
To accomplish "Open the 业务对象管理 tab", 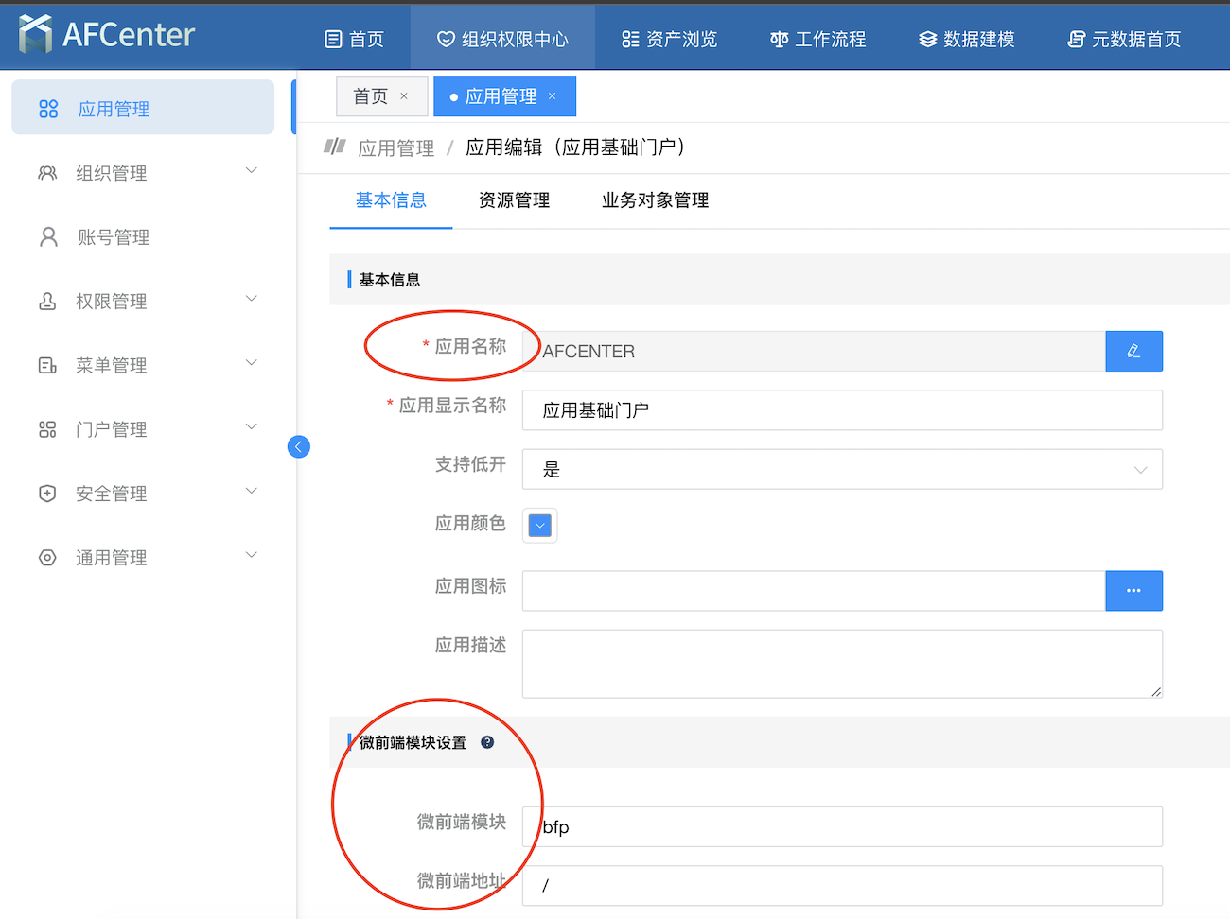I will pyautogui.click(x=654, y=200).
